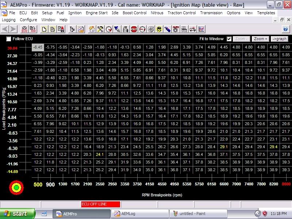Image resolution: width=292 pixels, height=219 pixels.
Task: Open the Boost Control menu
Action: [135, 13]
